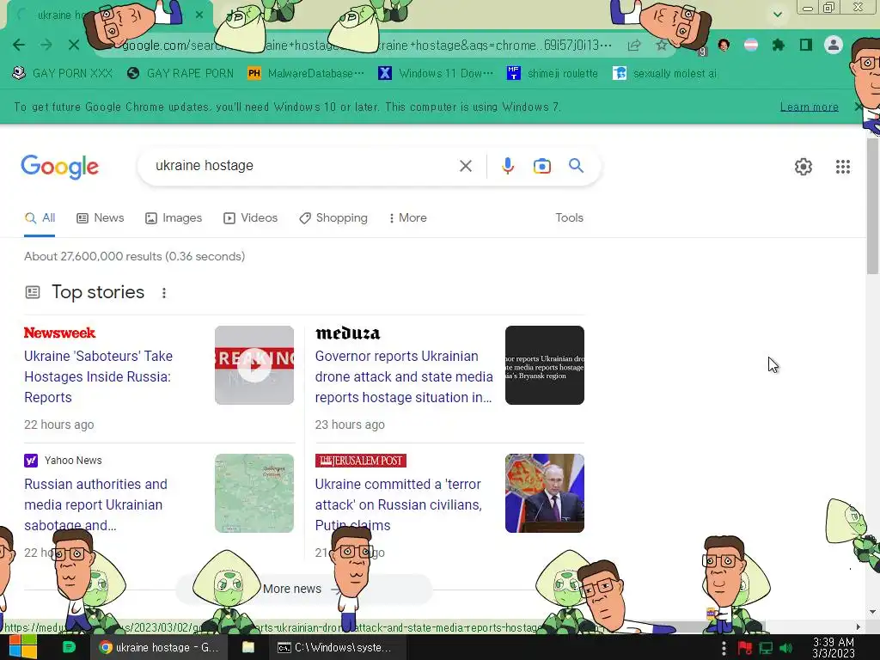Open the Chrome profile avatar
Viewport: 880px width, 660px height.
834,45
